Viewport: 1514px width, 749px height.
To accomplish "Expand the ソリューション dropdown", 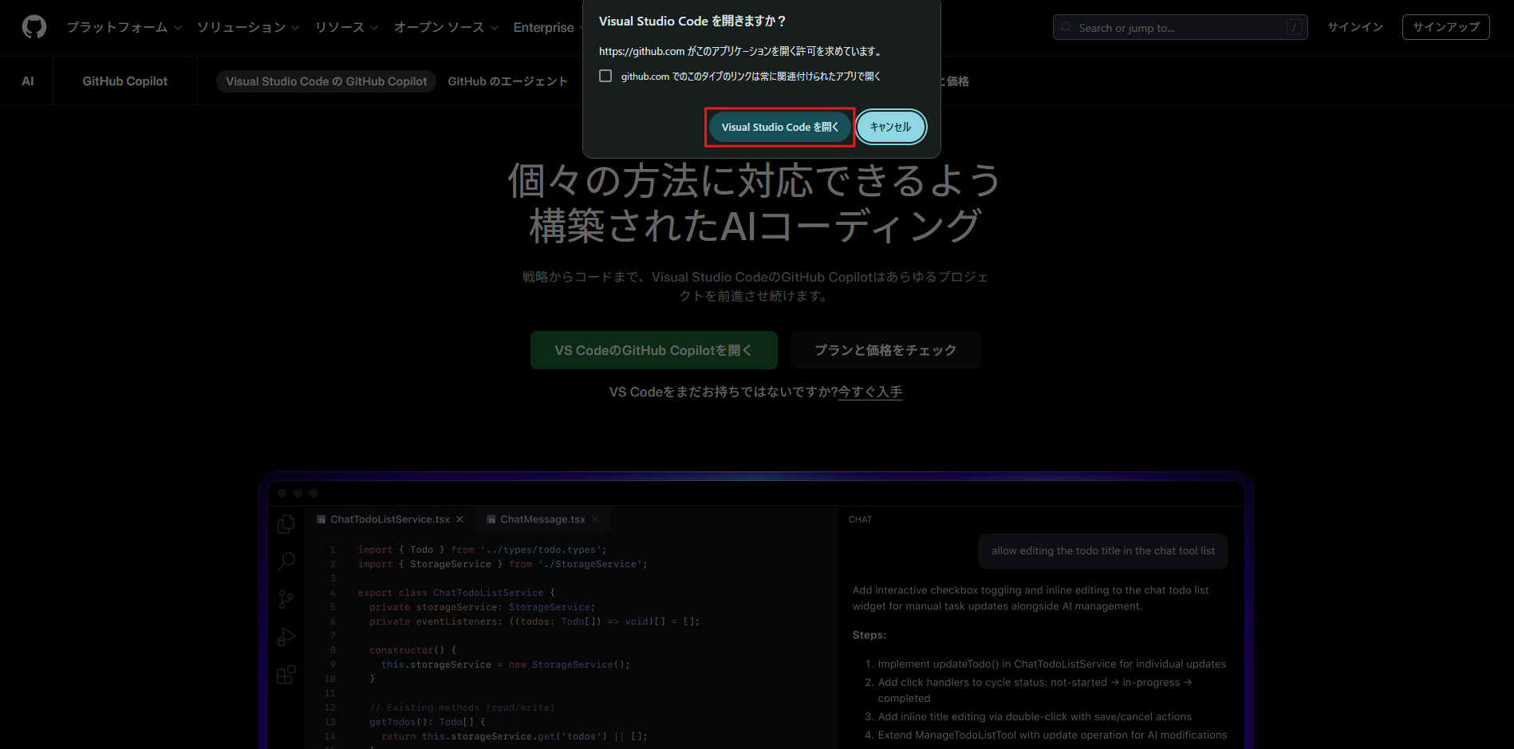I will pyautogui.click(x=247, y=27).
